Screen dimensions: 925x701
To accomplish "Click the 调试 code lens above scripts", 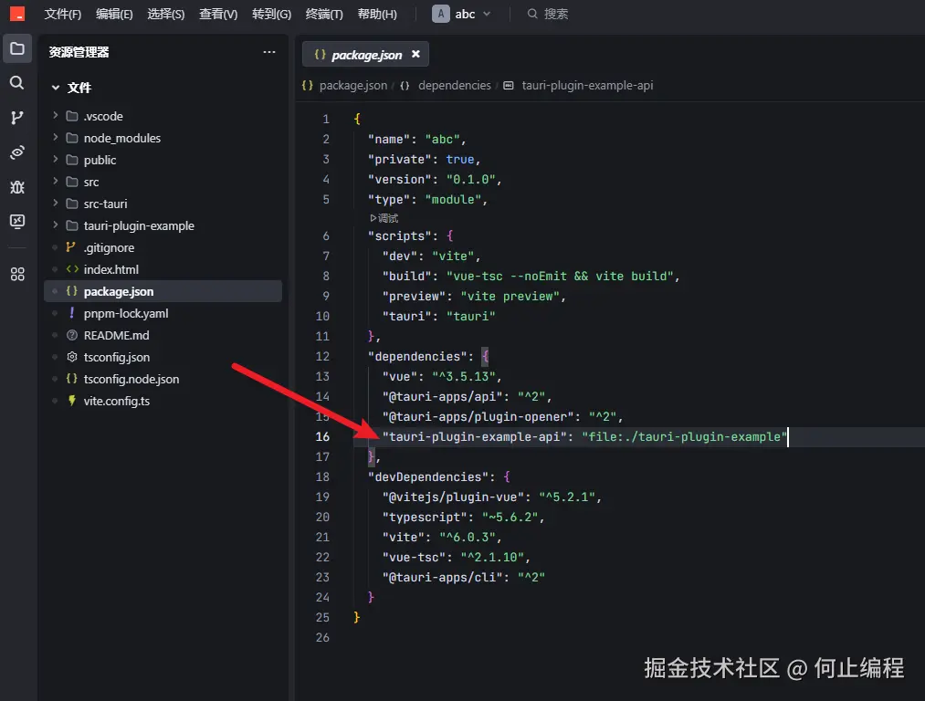I will (x=384, y=218).
